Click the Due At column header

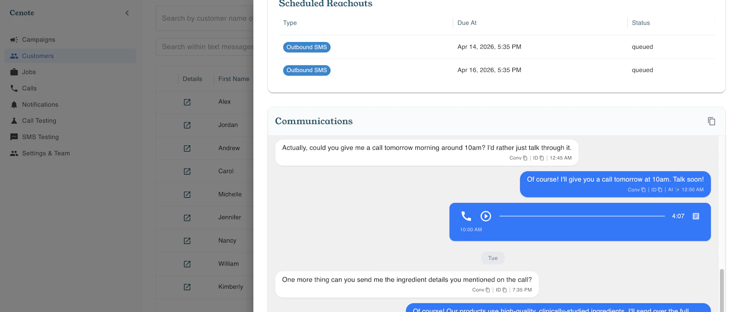tap(467, 23)
